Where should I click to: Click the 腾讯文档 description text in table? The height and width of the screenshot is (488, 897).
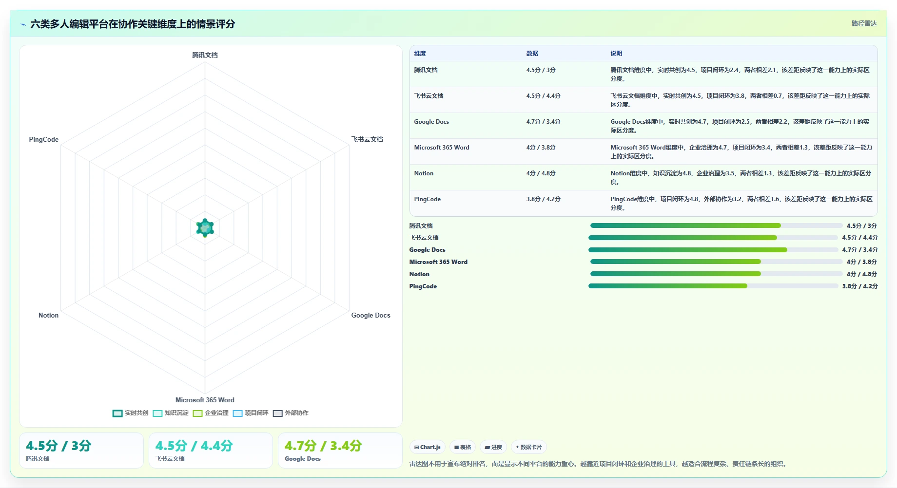[x=740, y=75]
